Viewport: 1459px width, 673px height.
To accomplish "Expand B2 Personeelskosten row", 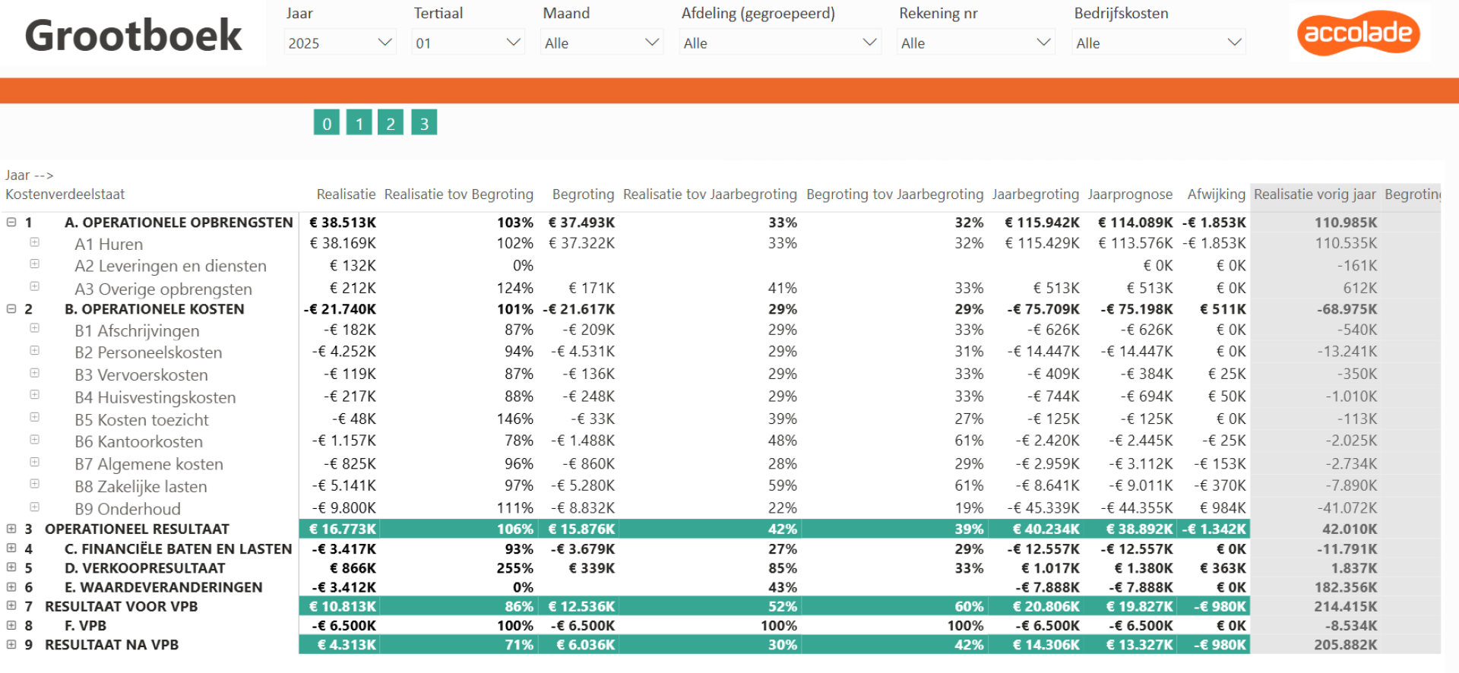I will [x=34, y=350].
